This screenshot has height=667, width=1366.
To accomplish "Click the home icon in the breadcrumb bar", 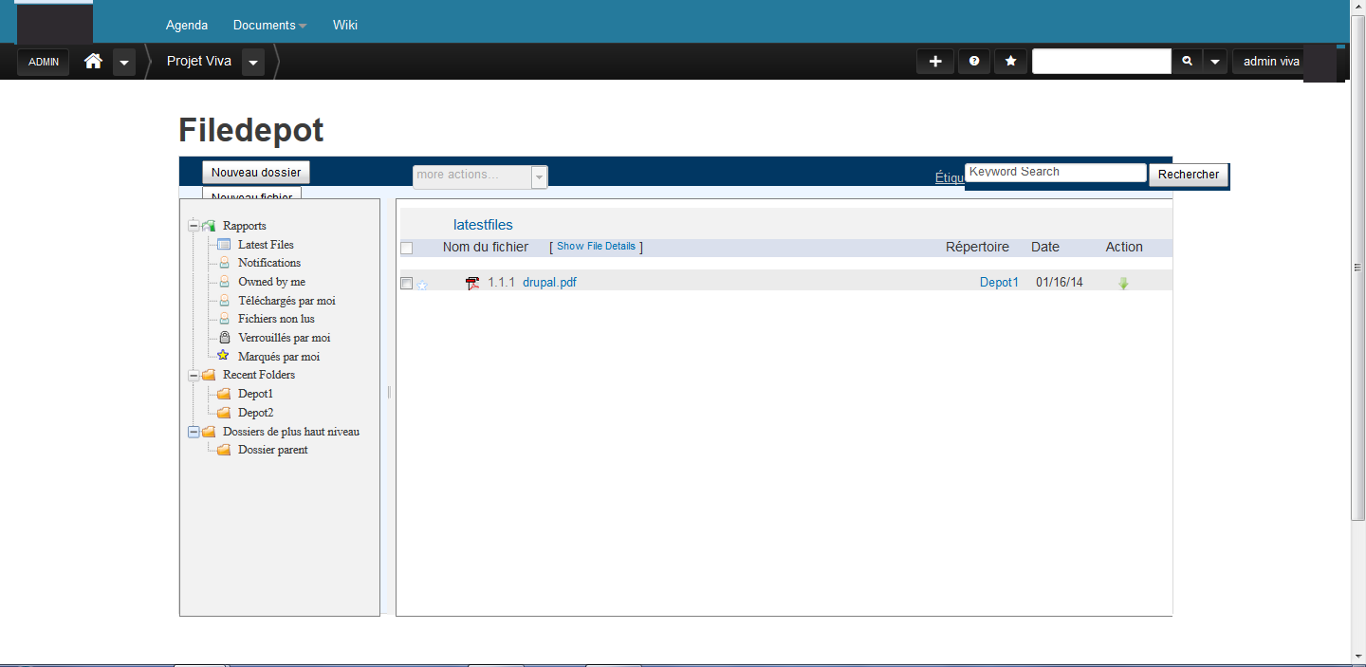I will point(93,62).
